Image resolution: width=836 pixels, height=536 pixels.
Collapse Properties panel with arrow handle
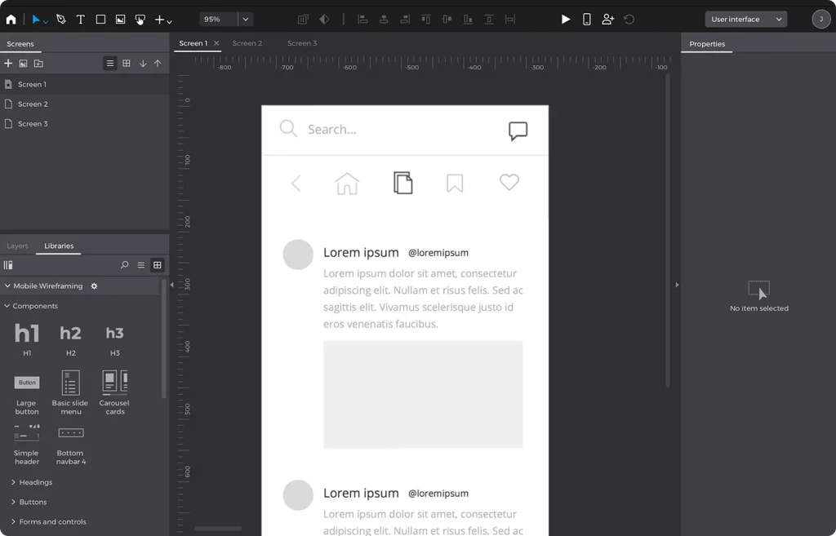pos(677,285)
